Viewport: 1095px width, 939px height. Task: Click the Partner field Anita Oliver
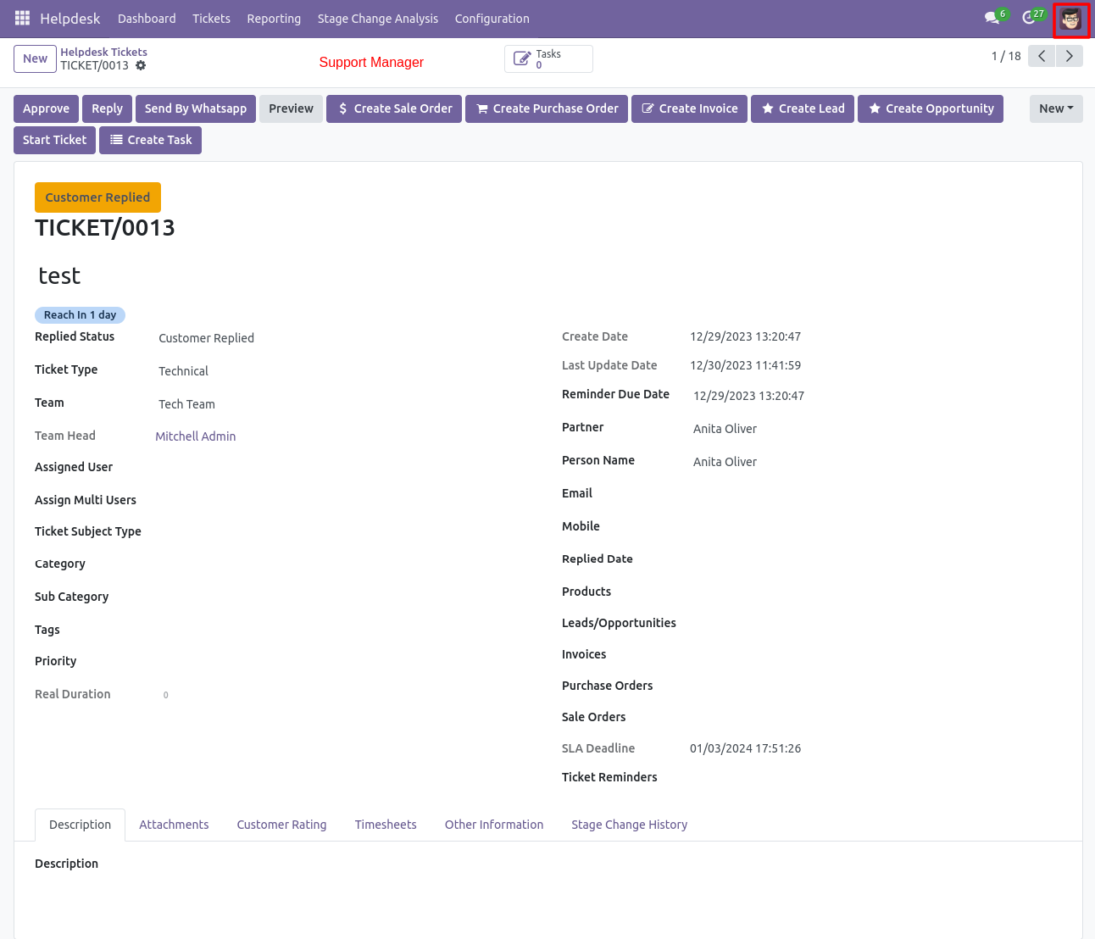pos(725,429)
